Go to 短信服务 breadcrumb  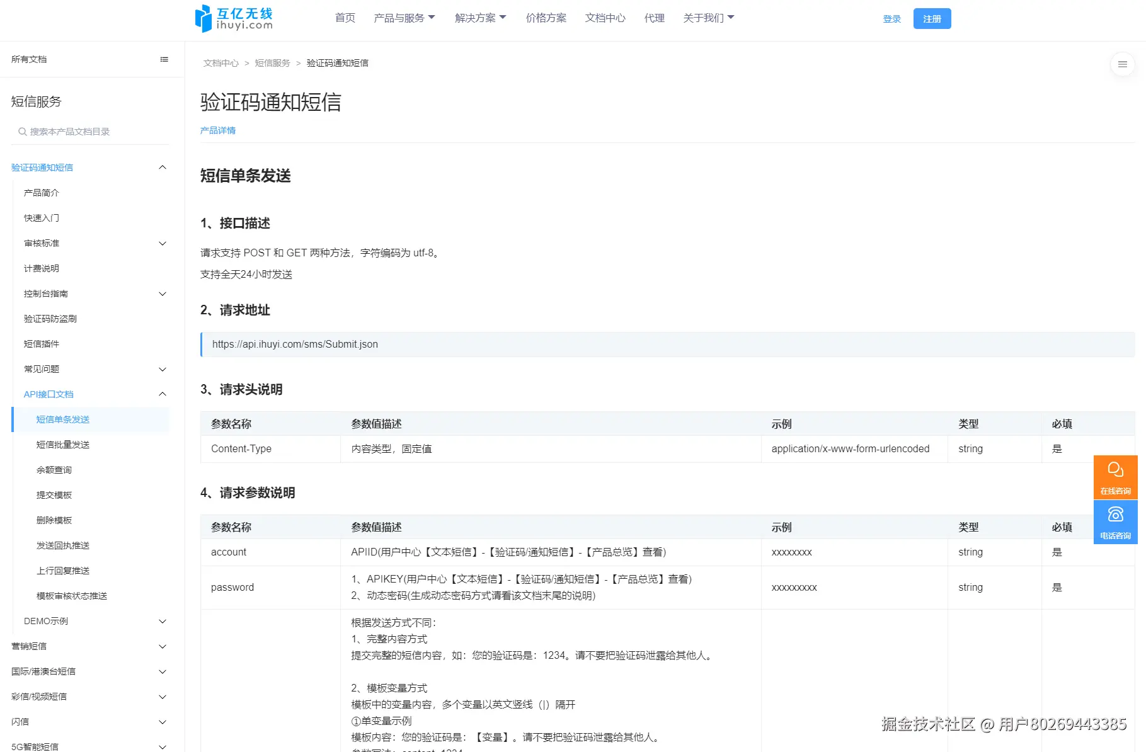point(272,63)
